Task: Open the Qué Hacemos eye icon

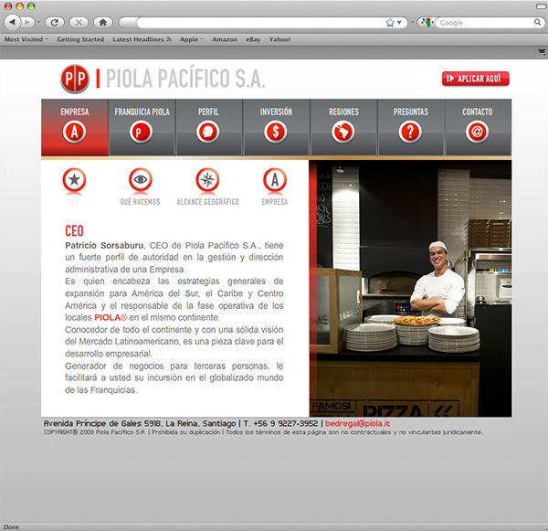Action: tap(140, 180)
